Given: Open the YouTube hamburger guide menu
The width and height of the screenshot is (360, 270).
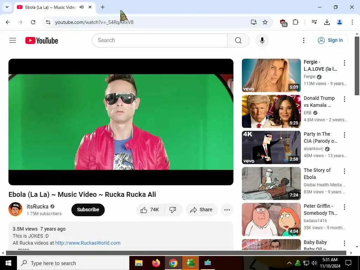Looking at the screenshot, I should click(x=13, y=40).
